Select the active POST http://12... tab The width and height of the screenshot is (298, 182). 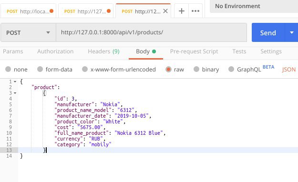coord(143,11)
